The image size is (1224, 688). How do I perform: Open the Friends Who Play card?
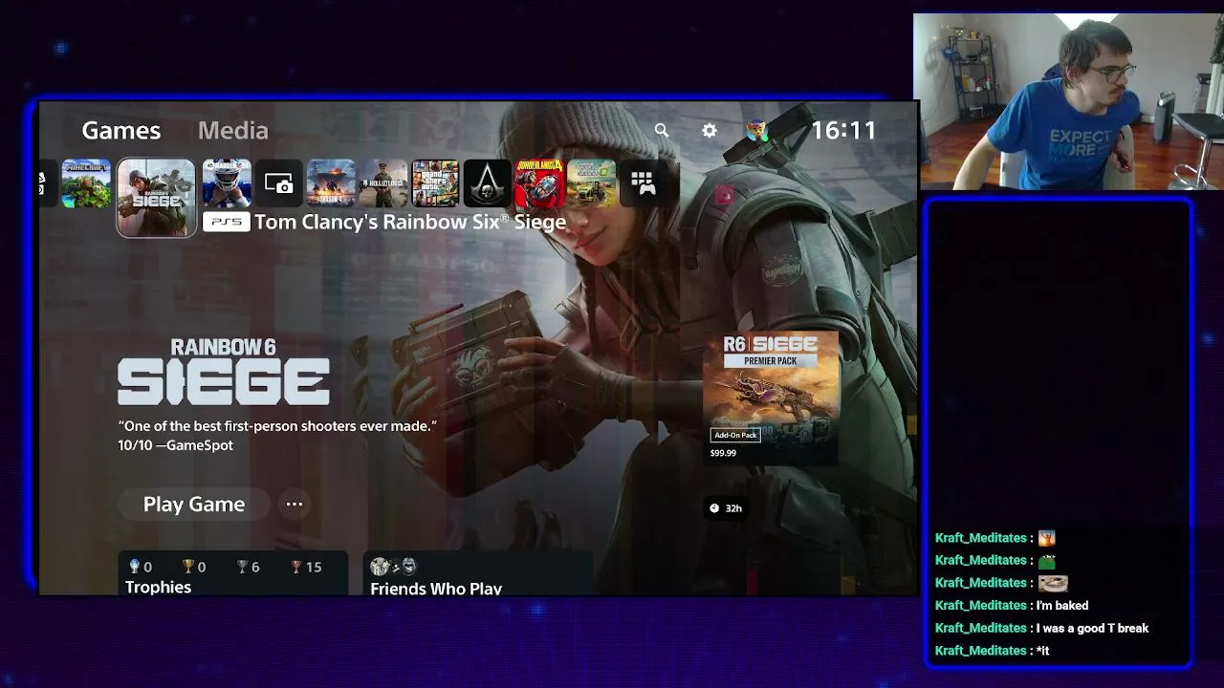click(478, 573)
